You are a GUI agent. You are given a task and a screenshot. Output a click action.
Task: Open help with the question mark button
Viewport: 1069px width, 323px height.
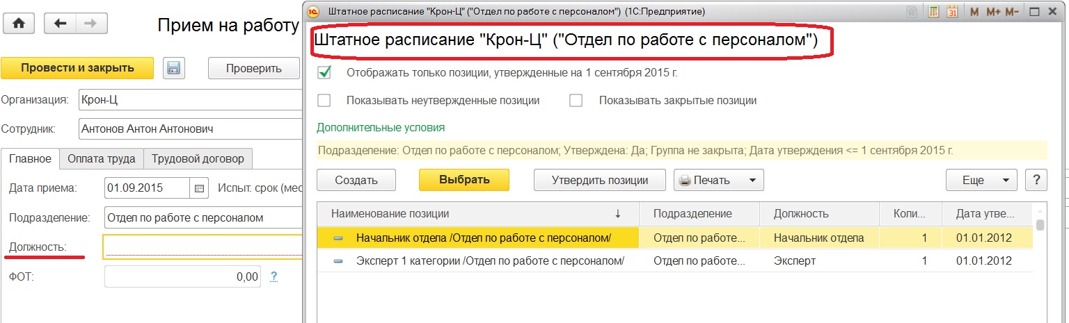coord(1037,180)
